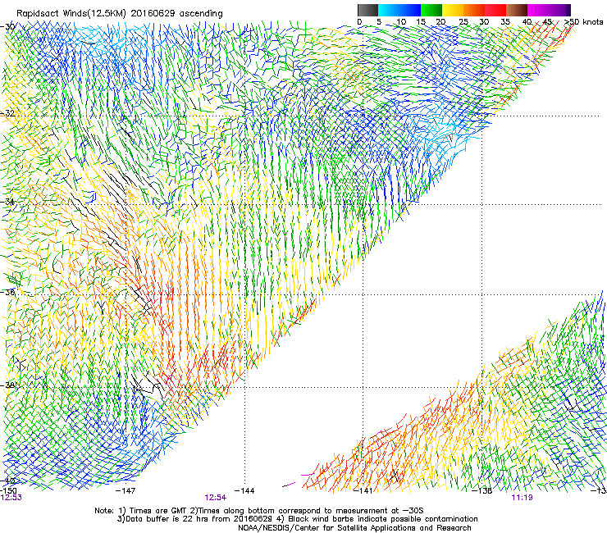Click the 12:54 pass time label

point(215,498)
